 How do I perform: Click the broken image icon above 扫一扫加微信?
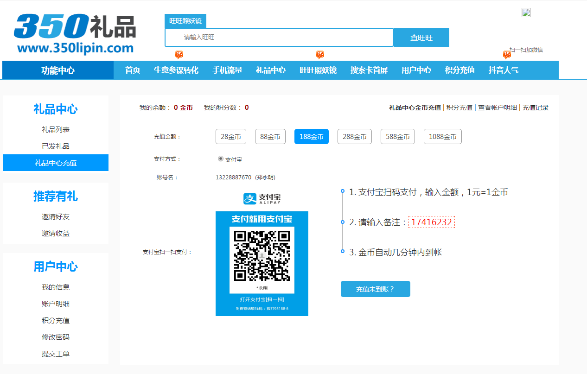(x=526, y=13)
